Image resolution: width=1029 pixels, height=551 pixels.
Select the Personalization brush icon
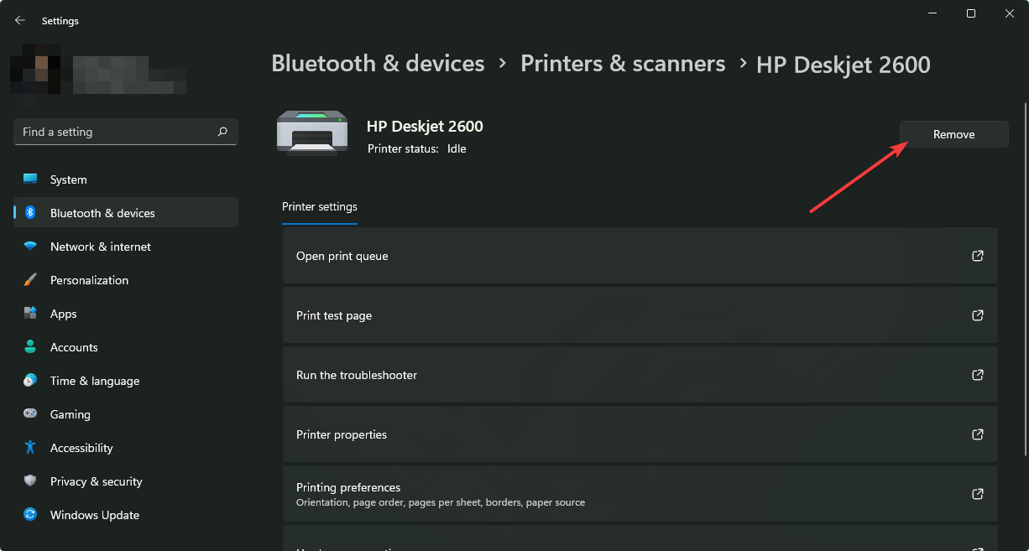pyautogui.click(x=31, y=279)
